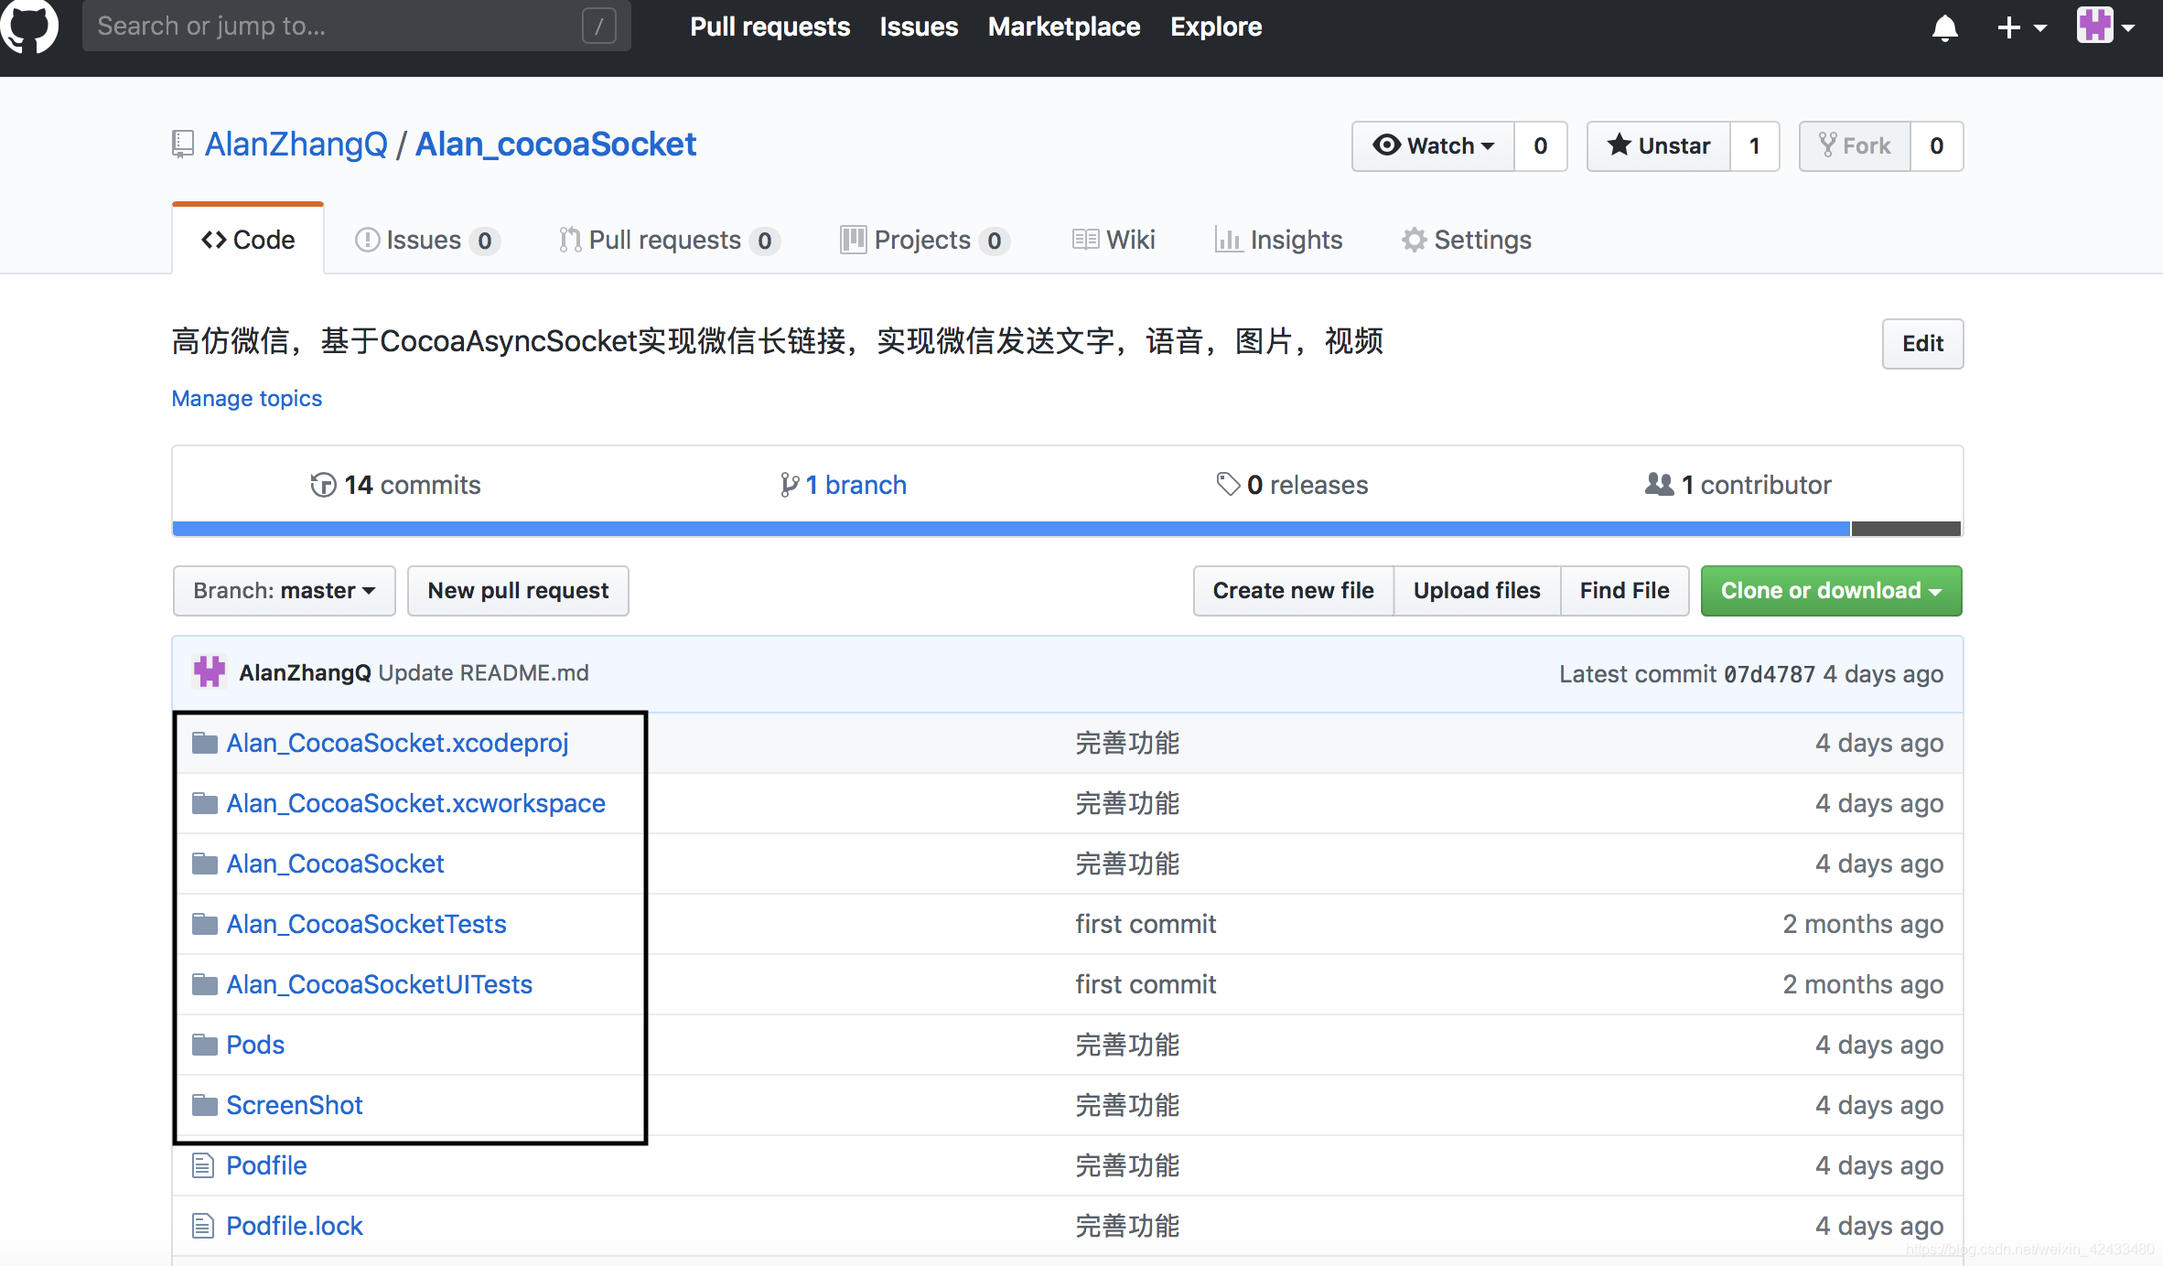Click Manage topics
The image size is (2163, 1266).
point(247,398)
